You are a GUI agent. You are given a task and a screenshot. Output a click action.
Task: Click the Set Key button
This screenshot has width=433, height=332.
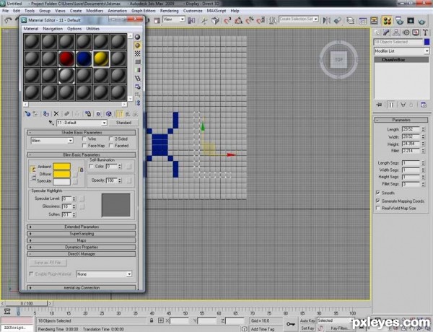pyautogui.click(x=307, y=328)
